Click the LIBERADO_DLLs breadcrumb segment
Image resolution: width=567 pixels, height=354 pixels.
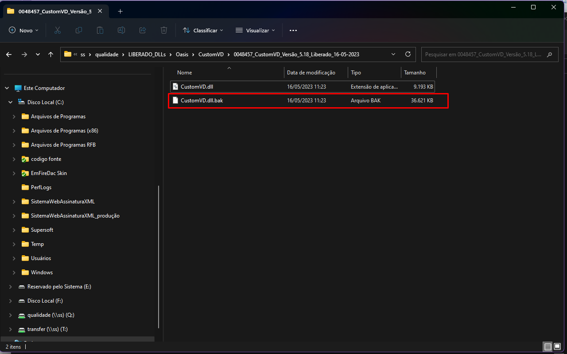click(147, 54)
